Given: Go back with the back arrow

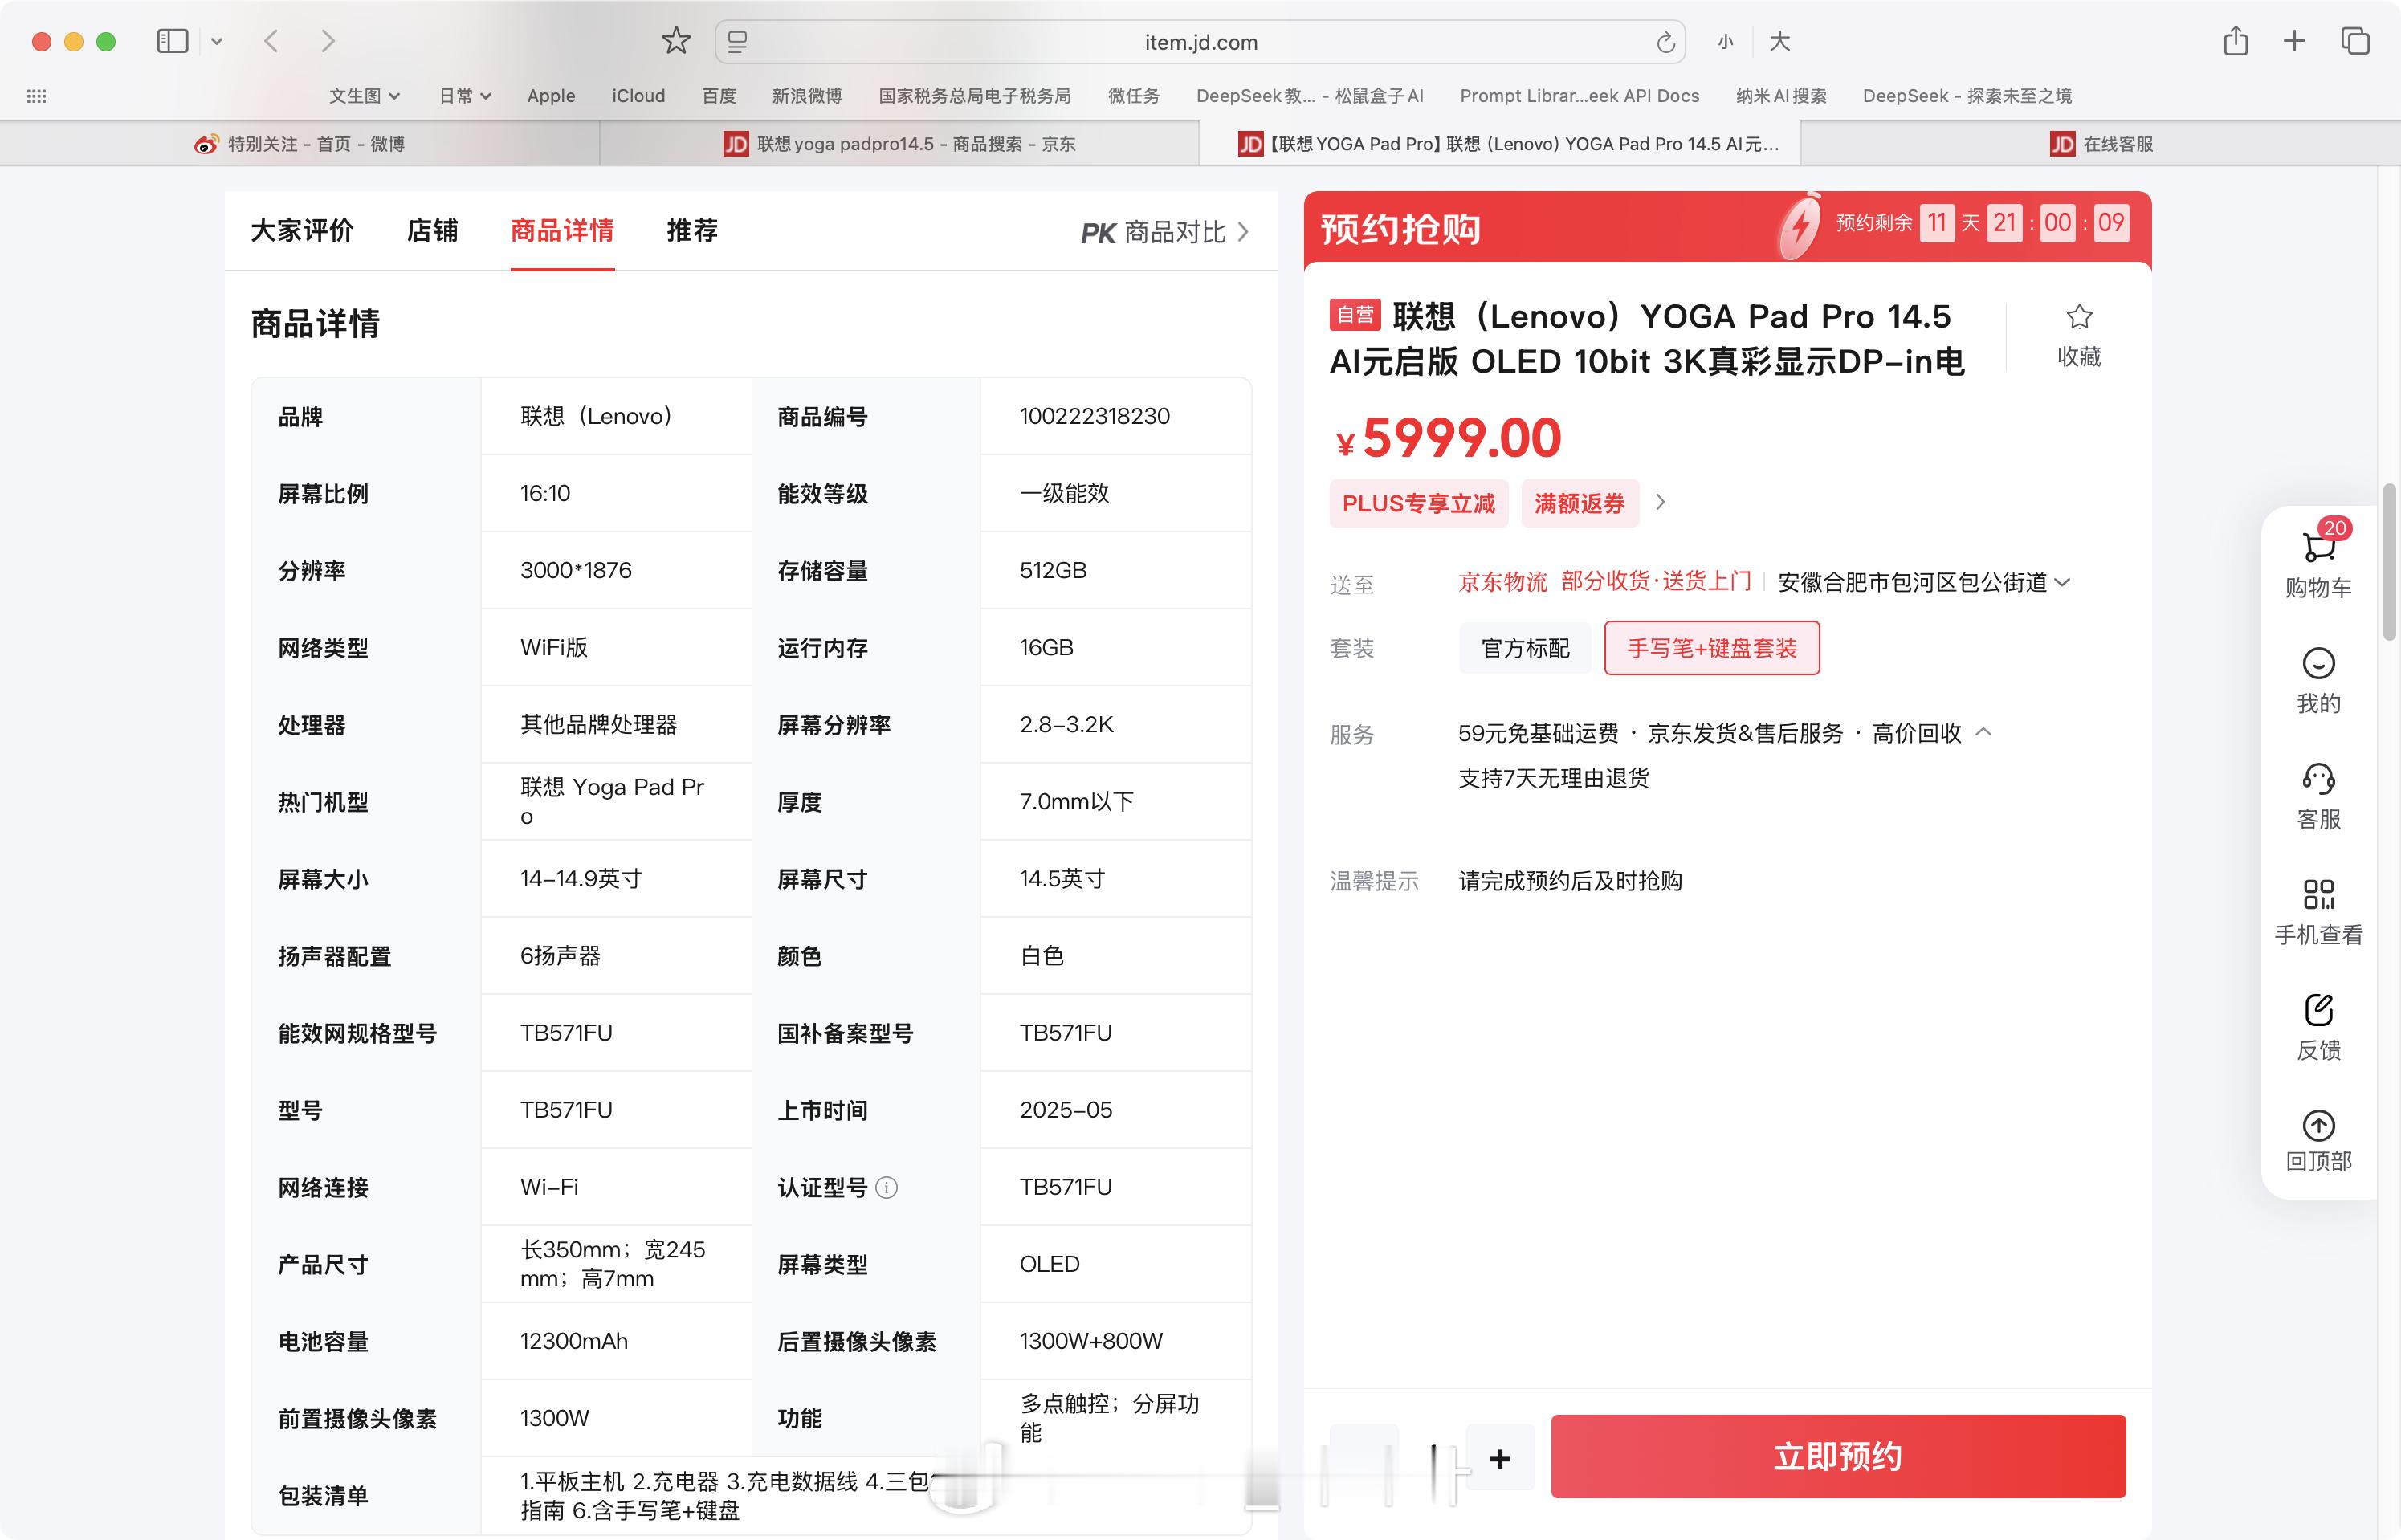Looking at the screenshot, I should 271,41.
